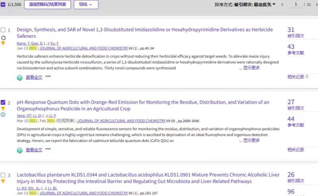Toggle the select-all checkbox at 1/1,506
Image resolution: width=318 pixels, height=196 pixels.
[3, 5]
